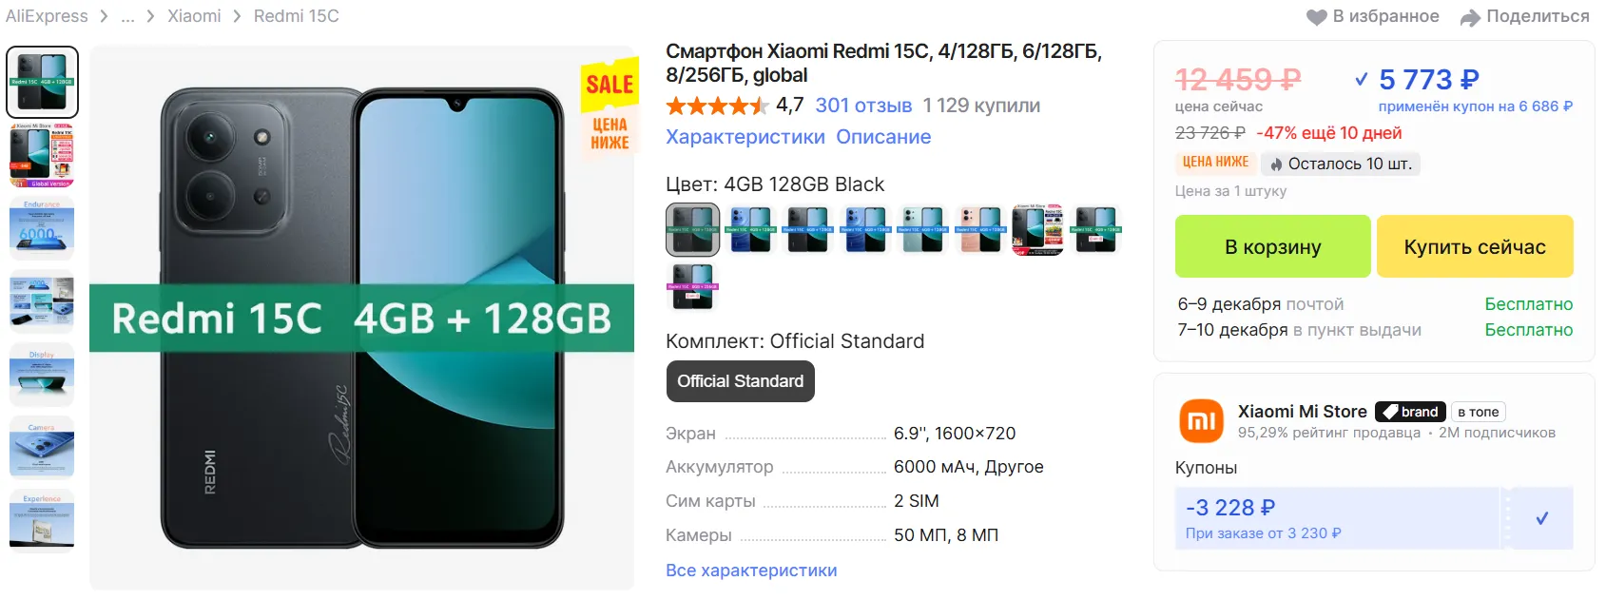
Task: Open Xiaomi Mi Store logo
Action: click(1202, 421)
